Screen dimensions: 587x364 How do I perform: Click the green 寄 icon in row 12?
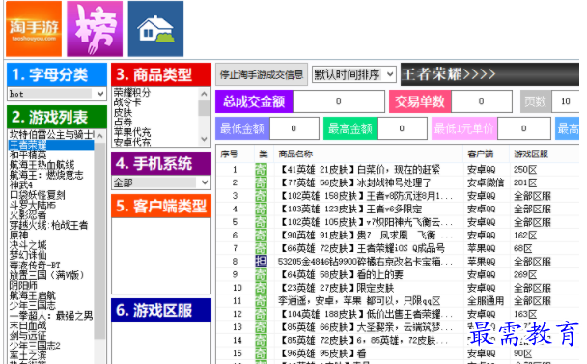[261, 314]
